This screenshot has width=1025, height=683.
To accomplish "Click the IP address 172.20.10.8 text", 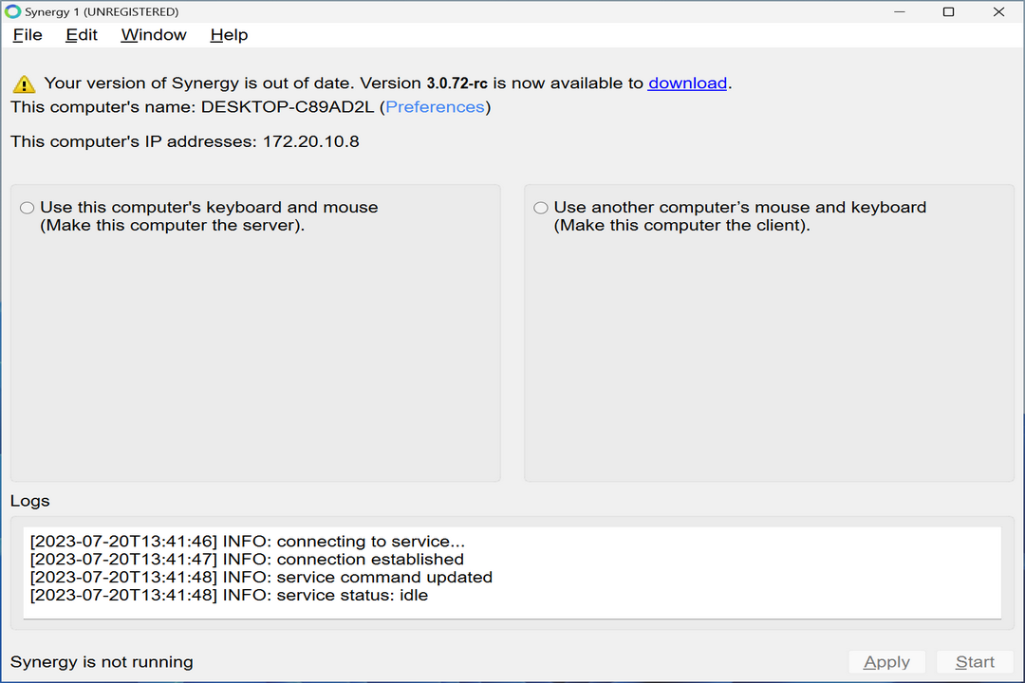I will 310,142.
